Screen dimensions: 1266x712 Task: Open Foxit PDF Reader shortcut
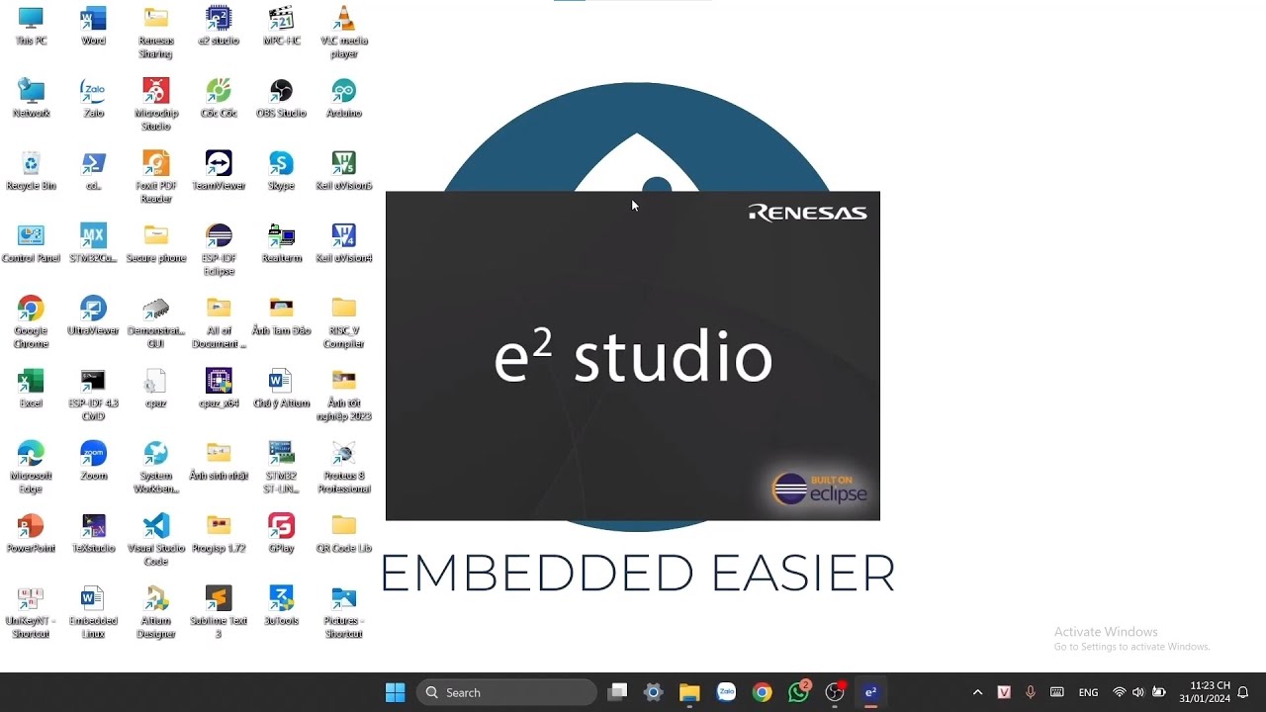(155, 176)
